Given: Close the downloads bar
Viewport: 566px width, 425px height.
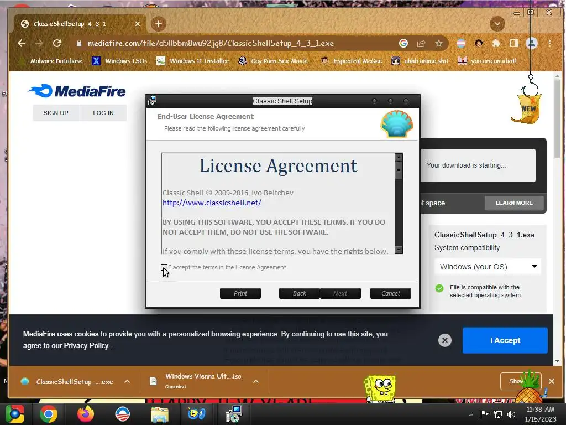Looking at the screenshot, I should 552,381.
